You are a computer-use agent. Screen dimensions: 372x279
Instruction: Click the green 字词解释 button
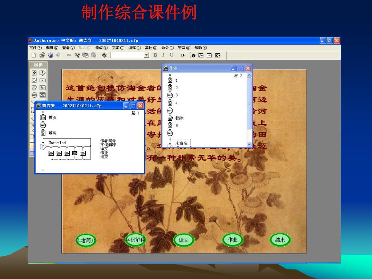pyautogui.click(x=135, y=240)
